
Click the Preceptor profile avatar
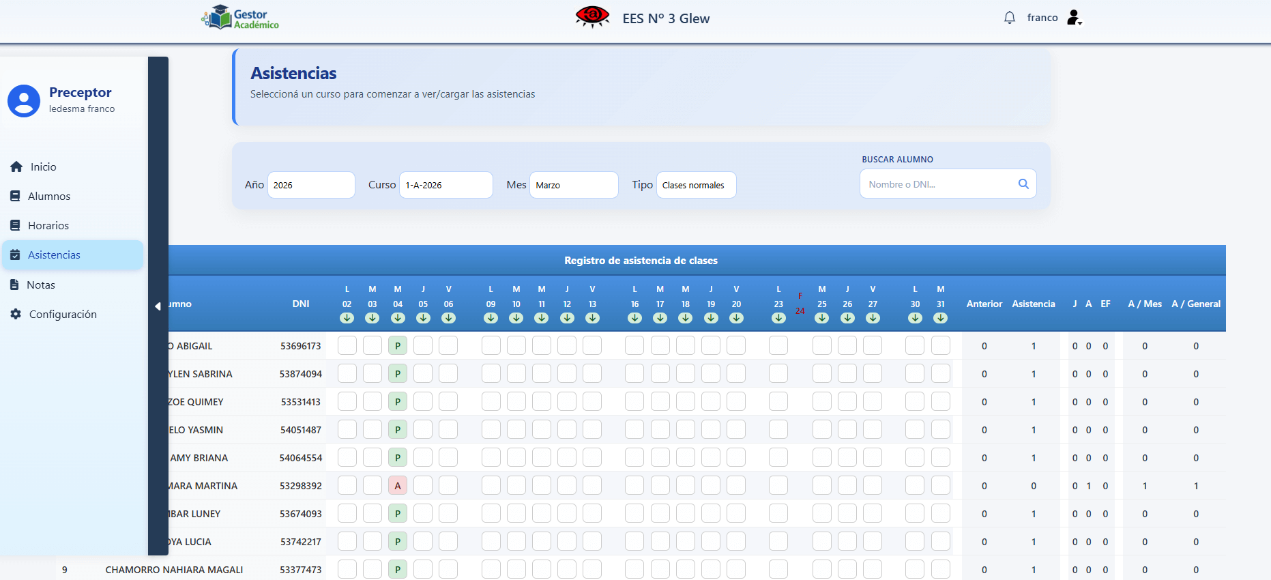point(24,101)
